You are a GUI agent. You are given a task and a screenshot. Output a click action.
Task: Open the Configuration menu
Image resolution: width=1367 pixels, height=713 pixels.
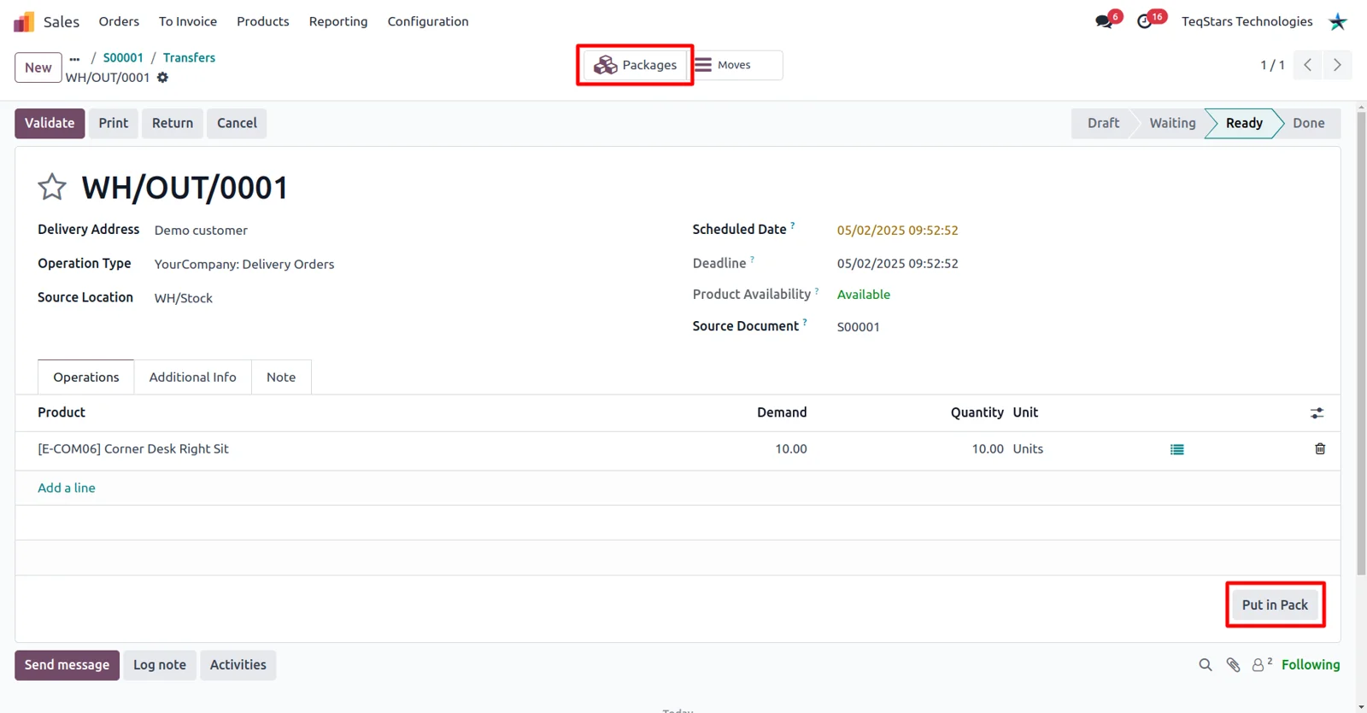(x=428, y=21)
